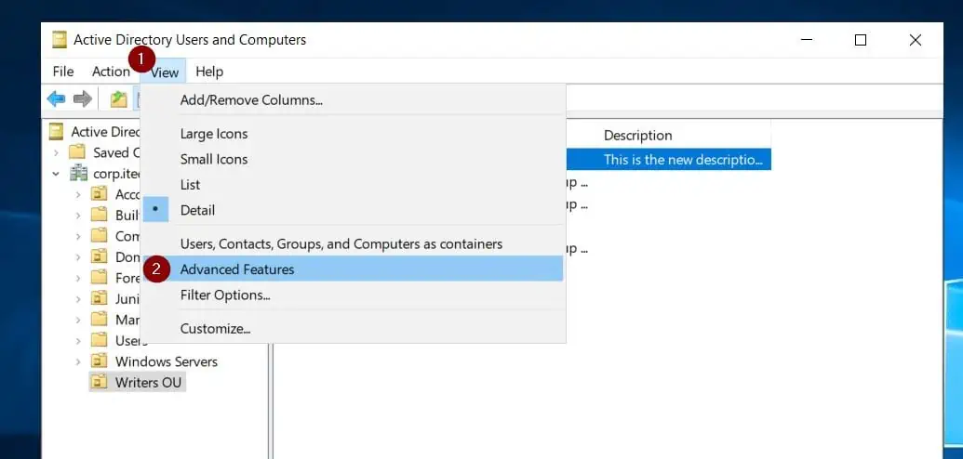The height and width of the screenshot is (459, 963).
Task: Select Windows Servers in the tree
Action: pyautogui.click(x=167, y=361)
